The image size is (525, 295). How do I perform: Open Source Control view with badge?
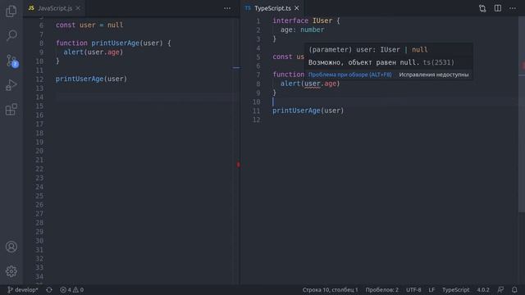[x=12, y=61]
